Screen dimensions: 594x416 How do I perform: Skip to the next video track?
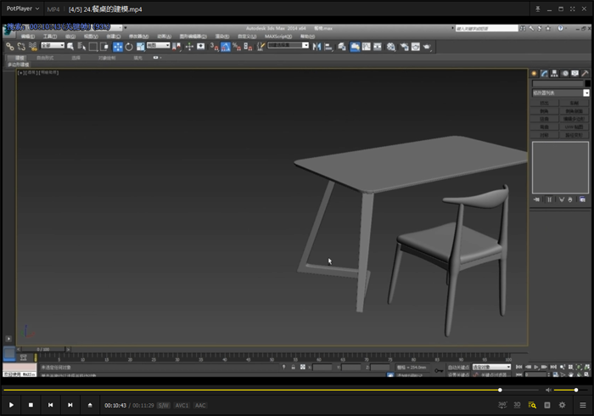[70, 405]
